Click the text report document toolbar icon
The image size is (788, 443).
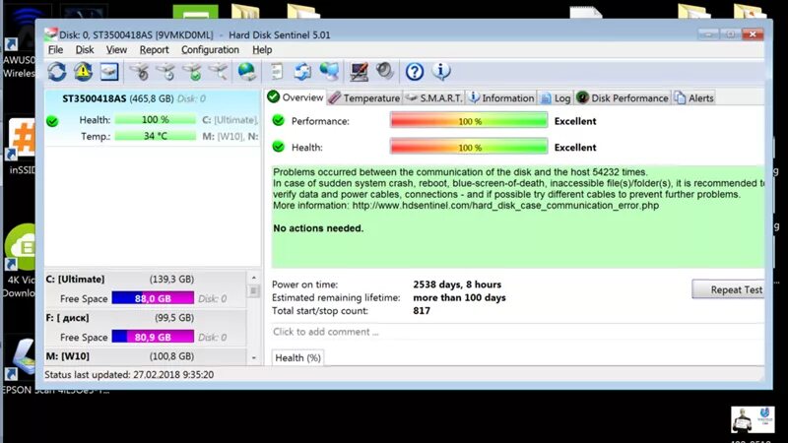click(x=277, y=72)
